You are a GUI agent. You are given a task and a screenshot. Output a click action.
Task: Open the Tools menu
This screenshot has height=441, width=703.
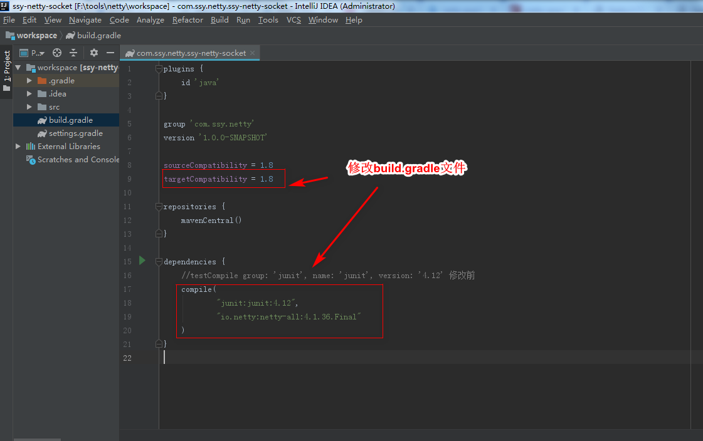[268, 19]
